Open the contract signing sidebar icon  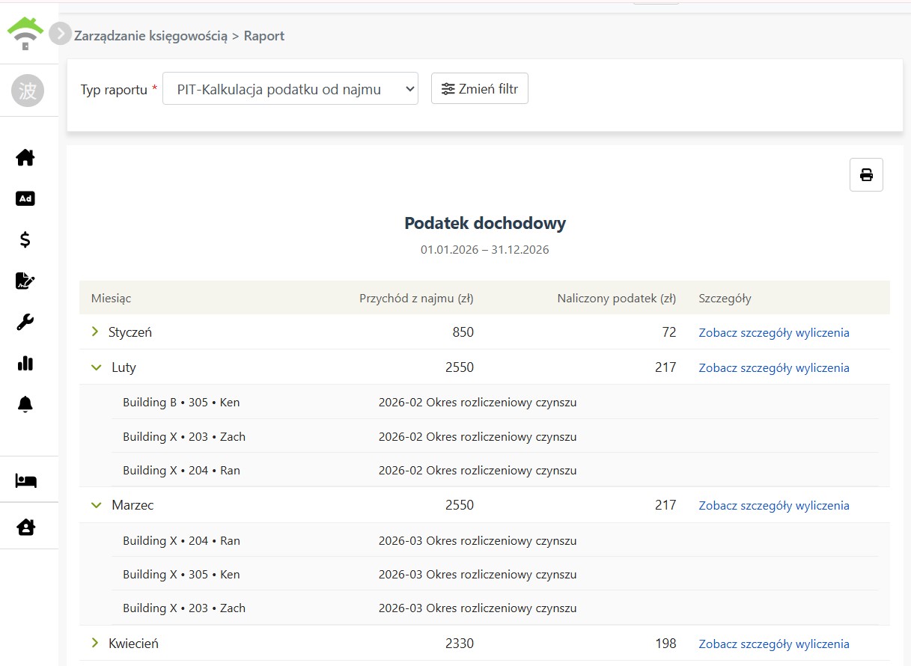pyautogui.click(x=25, y=281)
